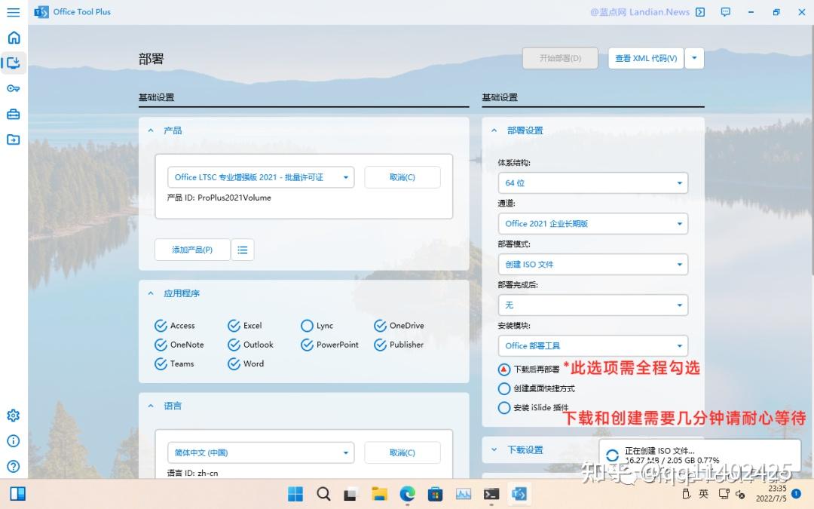This screenshot has height=509, width=814.
Task: Open the 部署模式 创建ISO文件 dropdown
Action: pos(592,265)
